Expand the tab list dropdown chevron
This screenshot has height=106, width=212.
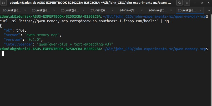pyautogui.click(x=209, y=11)
